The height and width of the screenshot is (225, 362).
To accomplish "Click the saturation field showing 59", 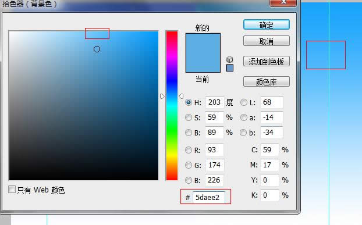I will tap(215, 117).
